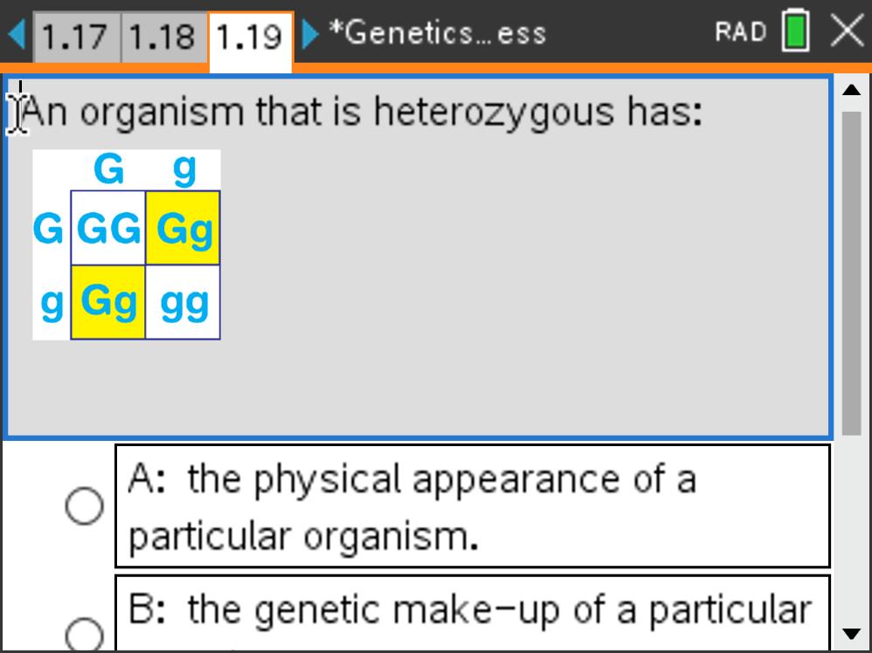Choose radio button for answer B
872x653 pixels.
[84, 634]
